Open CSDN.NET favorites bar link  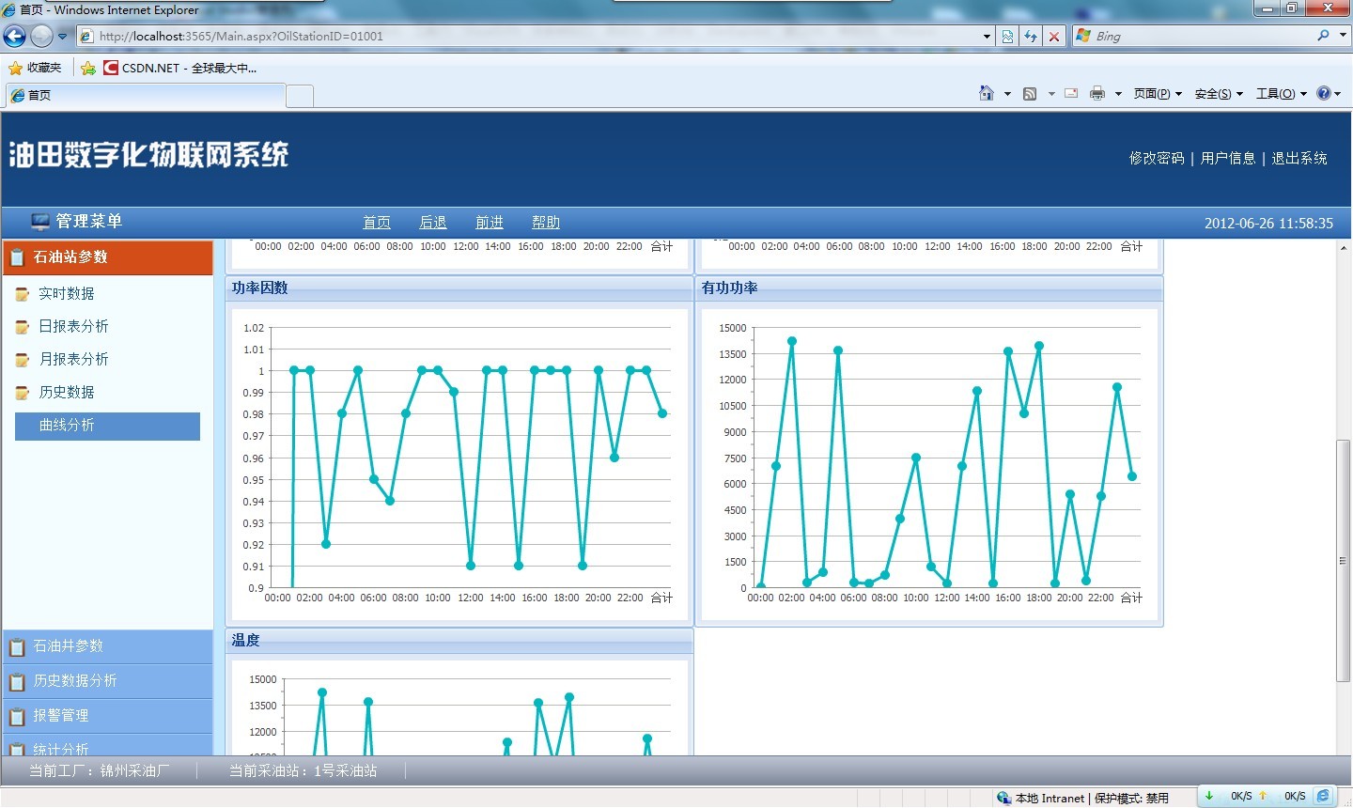[179, 68]
